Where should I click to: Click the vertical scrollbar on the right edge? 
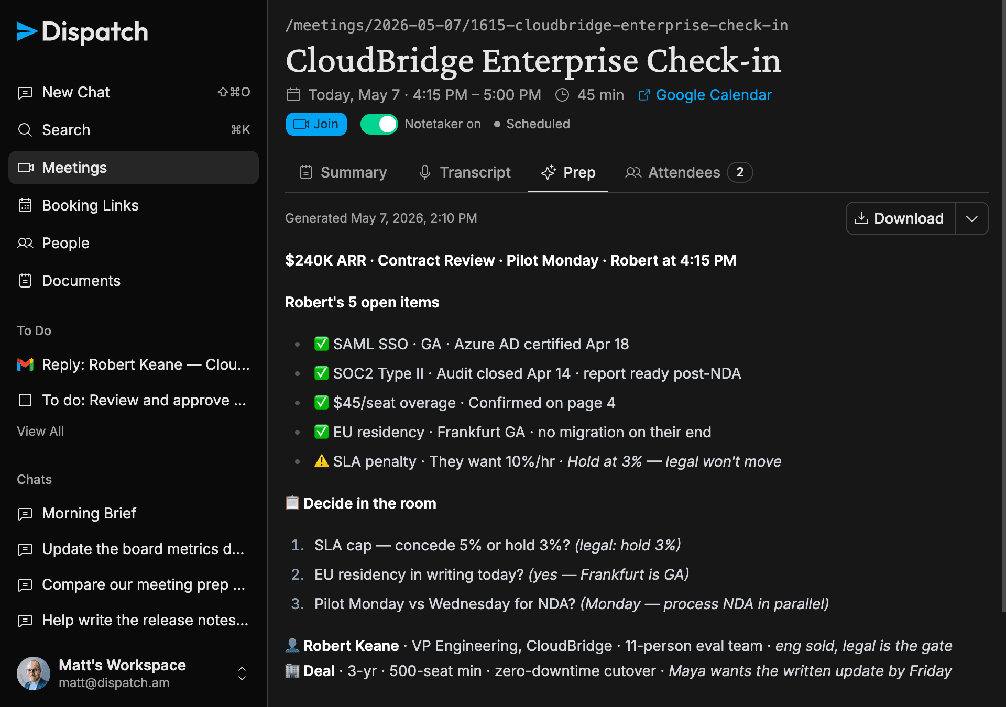1003,306
